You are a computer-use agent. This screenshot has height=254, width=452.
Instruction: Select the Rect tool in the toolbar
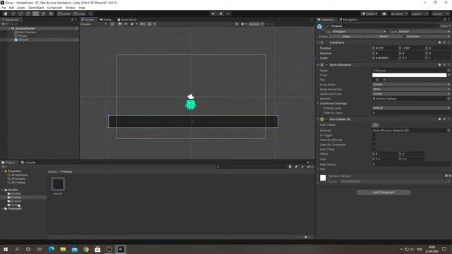click(x=35, y=13)
